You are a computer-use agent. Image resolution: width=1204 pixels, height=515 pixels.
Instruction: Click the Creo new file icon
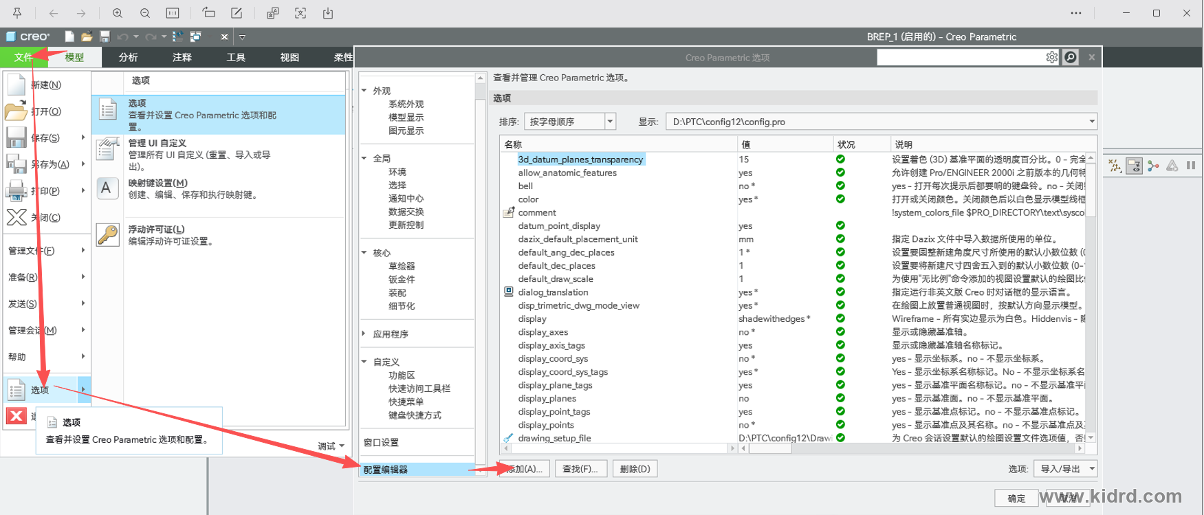point(69,36)
